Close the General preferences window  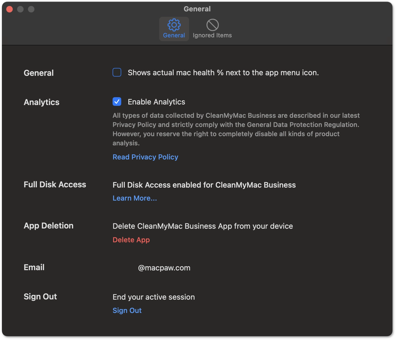coord(9,9)
